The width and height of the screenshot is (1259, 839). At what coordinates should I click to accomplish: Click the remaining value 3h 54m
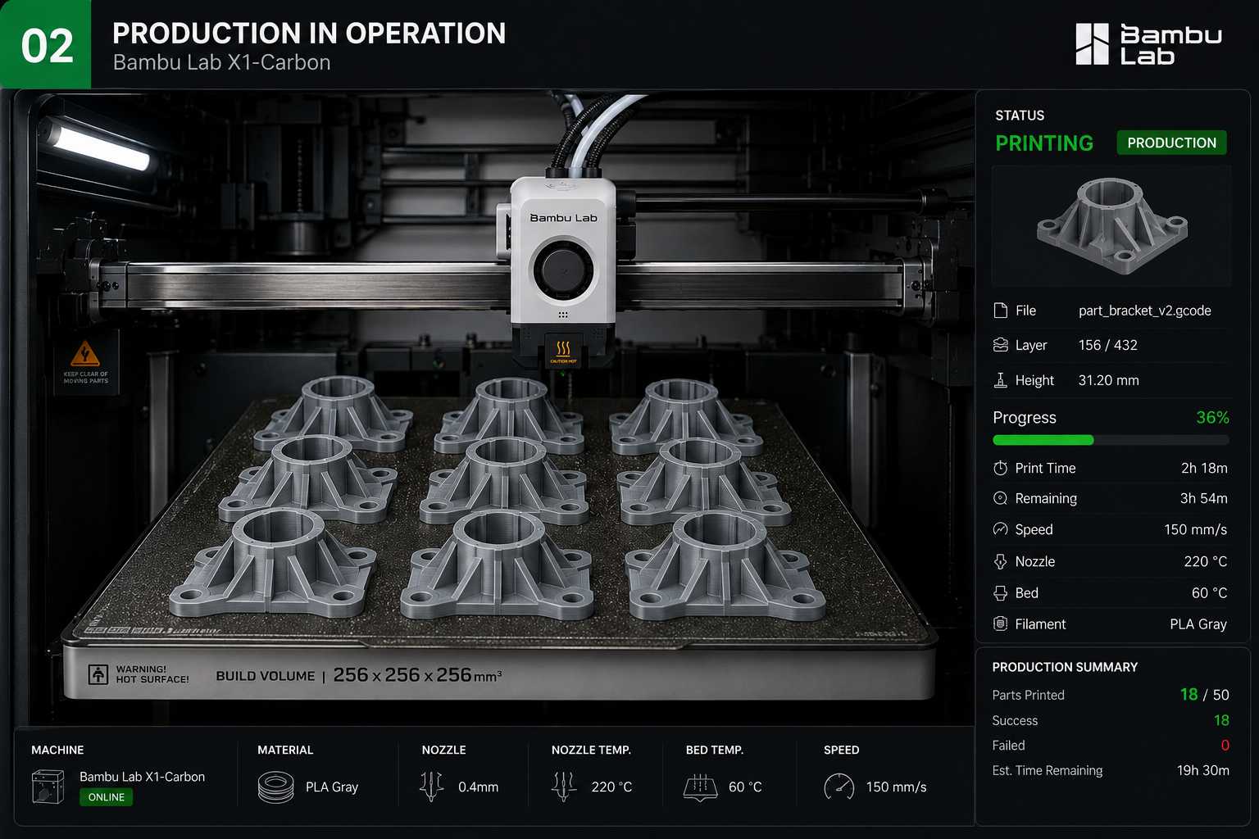(1204, 498)
